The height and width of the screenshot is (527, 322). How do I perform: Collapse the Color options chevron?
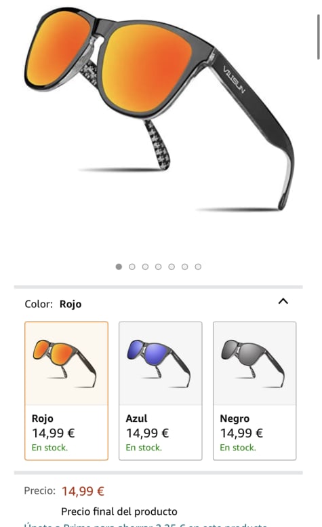pyautogui.click(x=283, y=301)
